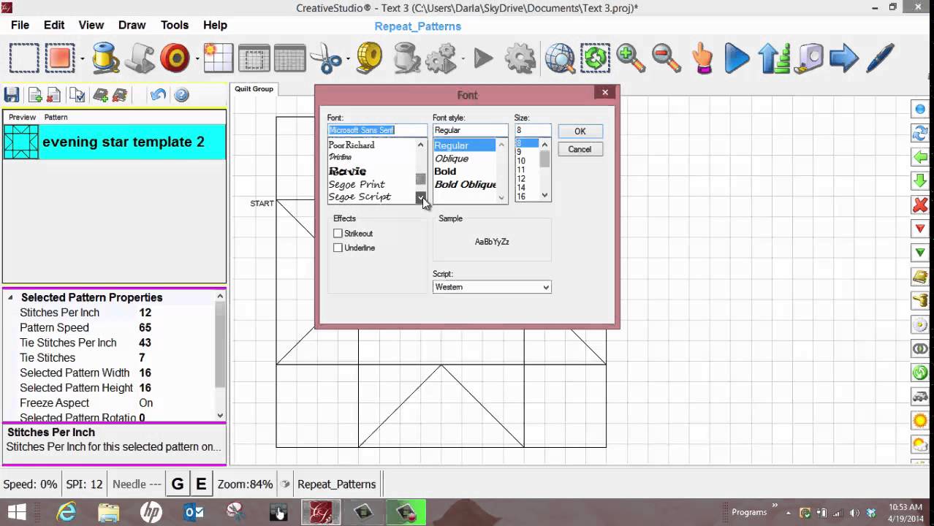
Task: Select the pan hand tool icon
Action: coord(702,58)
